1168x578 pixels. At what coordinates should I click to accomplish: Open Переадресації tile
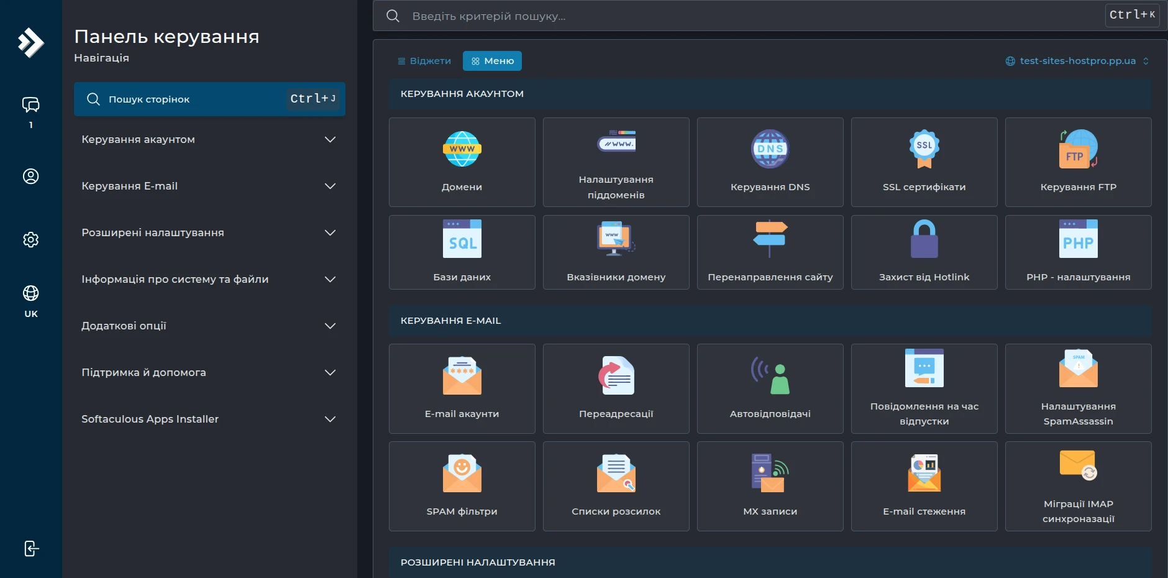pos(616,388)
